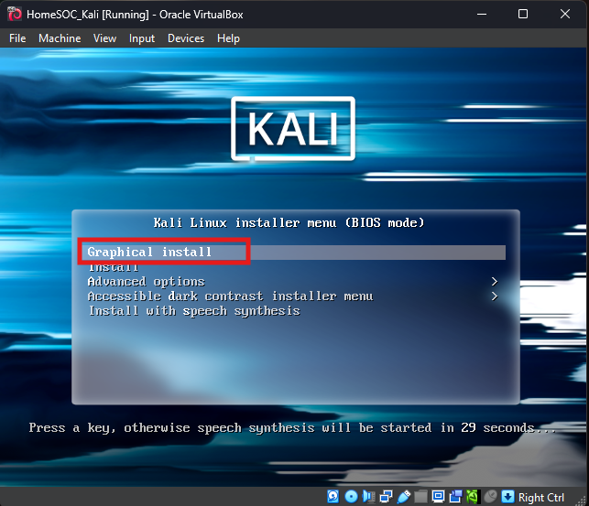
Task: Click the Right Ctrl host key label
Action: pyautogui.click(x=541, y=498)
